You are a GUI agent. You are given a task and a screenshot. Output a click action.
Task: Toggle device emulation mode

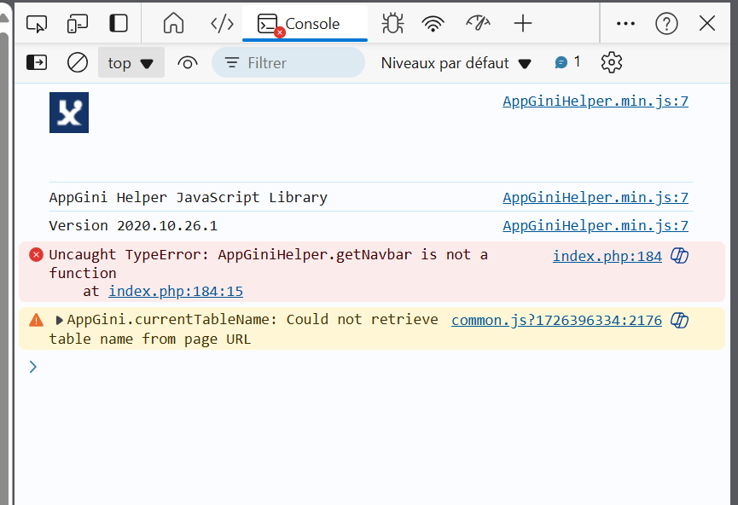point(78,24)
